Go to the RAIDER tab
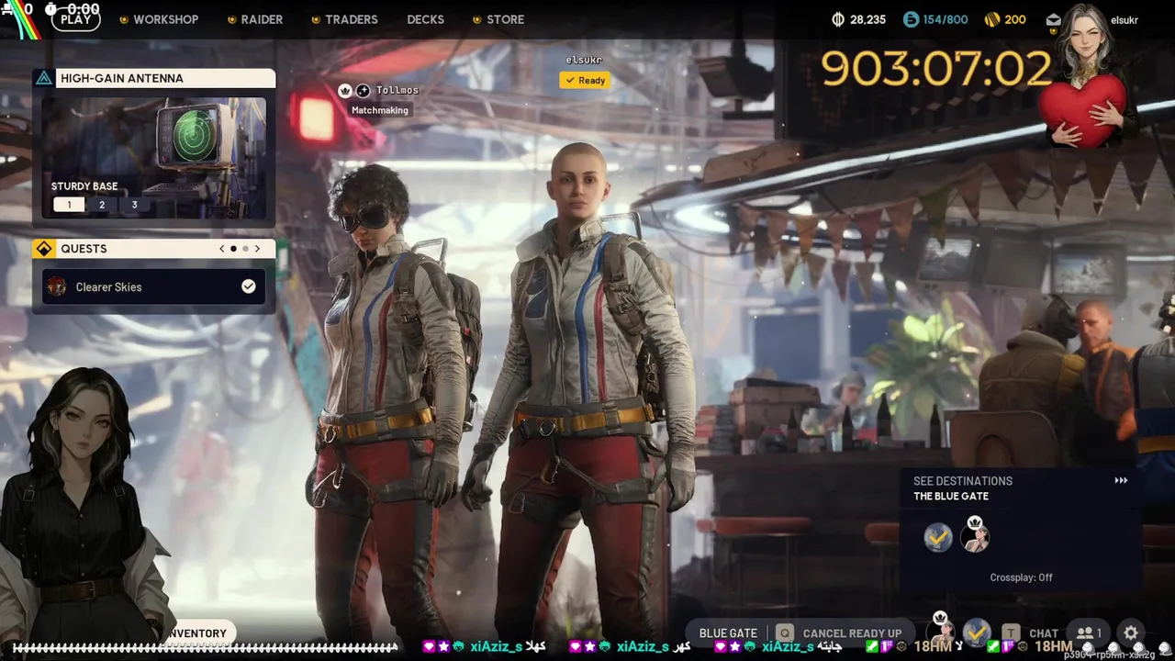Image resolution: width=1175 pixels, height=661 pixels. (262, 19)
